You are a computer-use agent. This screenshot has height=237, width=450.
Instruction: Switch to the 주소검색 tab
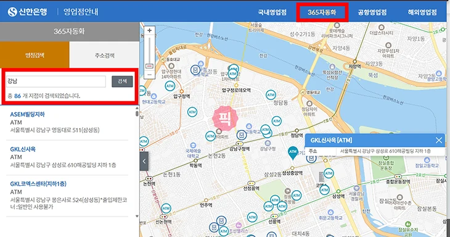tap(104, 55)
